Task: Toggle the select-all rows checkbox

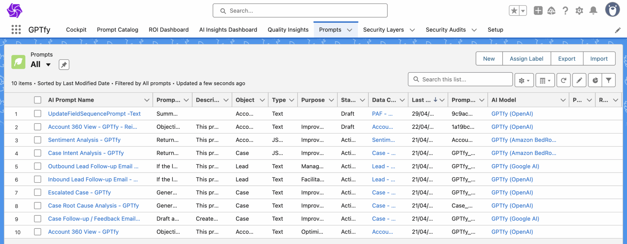Action: pyautogui.click(x=38, y=100)
